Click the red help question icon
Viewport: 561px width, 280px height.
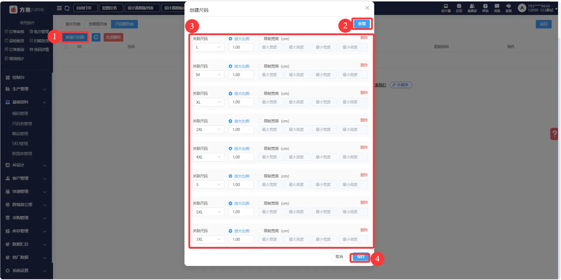click(554, 134)
